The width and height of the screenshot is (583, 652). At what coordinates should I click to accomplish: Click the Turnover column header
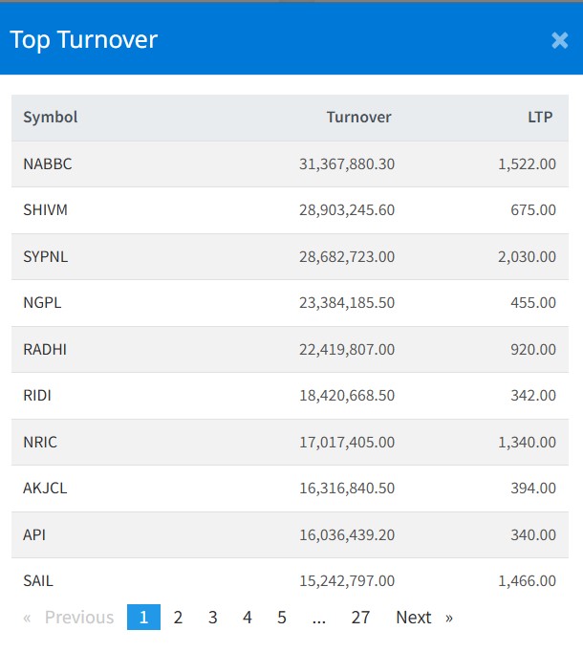pyautogui.click(x=358, y=118)
